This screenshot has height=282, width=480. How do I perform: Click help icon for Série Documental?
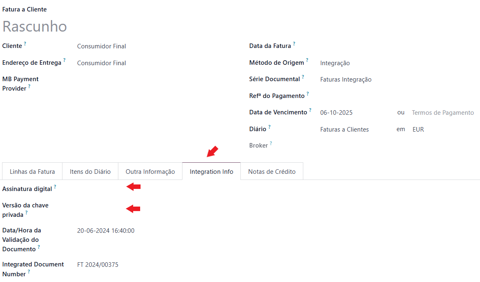[303, 77]
